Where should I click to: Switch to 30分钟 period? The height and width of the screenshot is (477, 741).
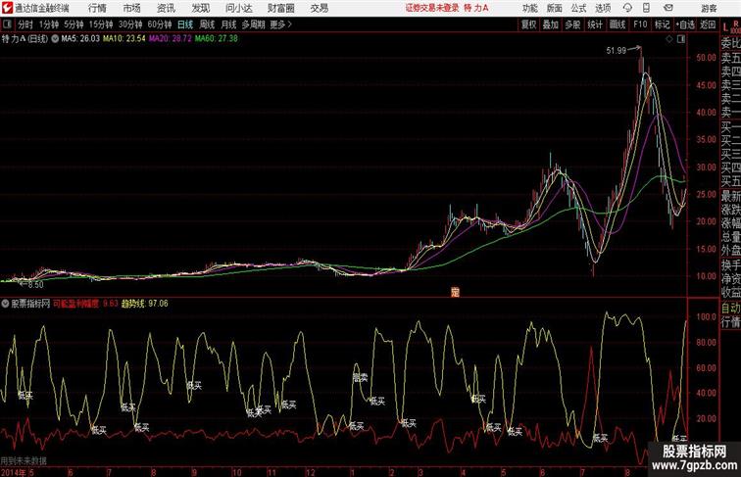(130, 24)
